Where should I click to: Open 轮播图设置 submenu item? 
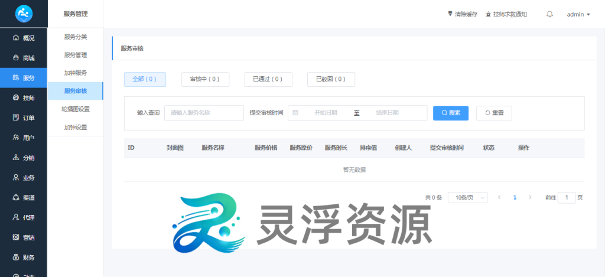point(76,109)
